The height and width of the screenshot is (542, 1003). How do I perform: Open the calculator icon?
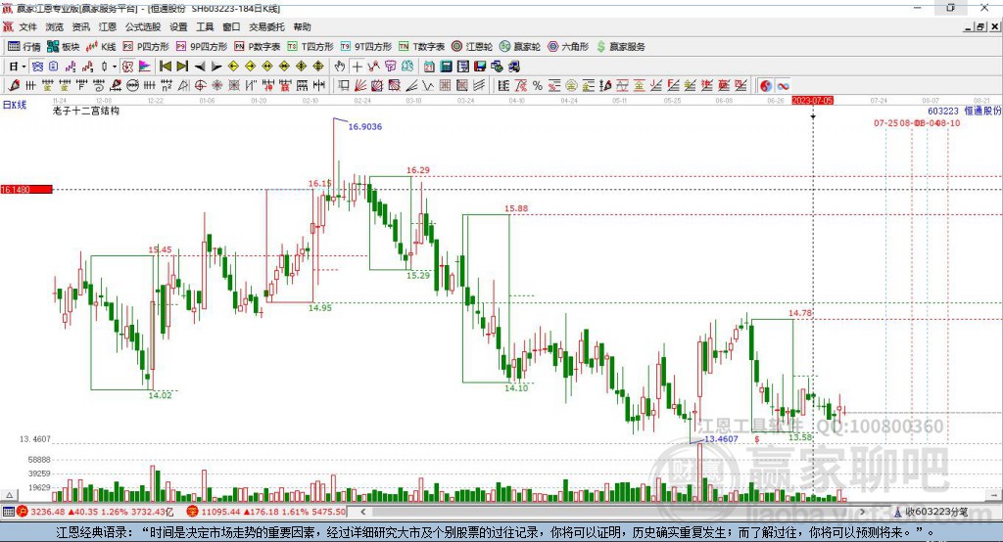click(x=447, y=67)
